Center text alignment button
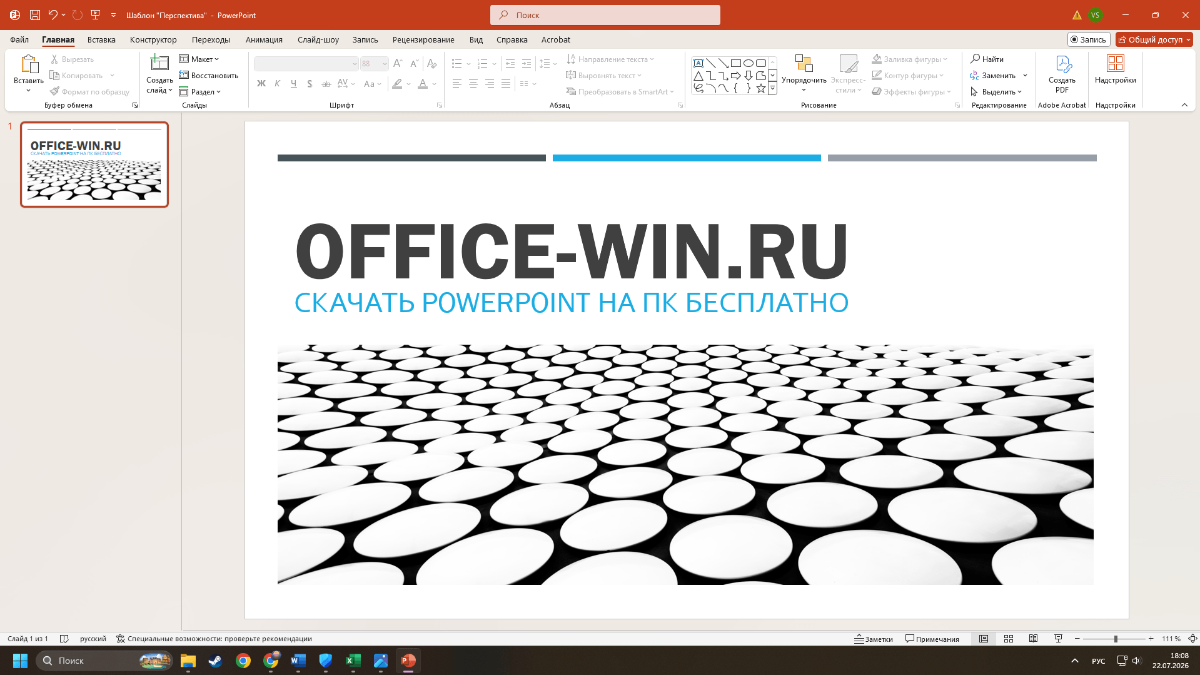Viewport: 1200px width, 675px height. 473,84
